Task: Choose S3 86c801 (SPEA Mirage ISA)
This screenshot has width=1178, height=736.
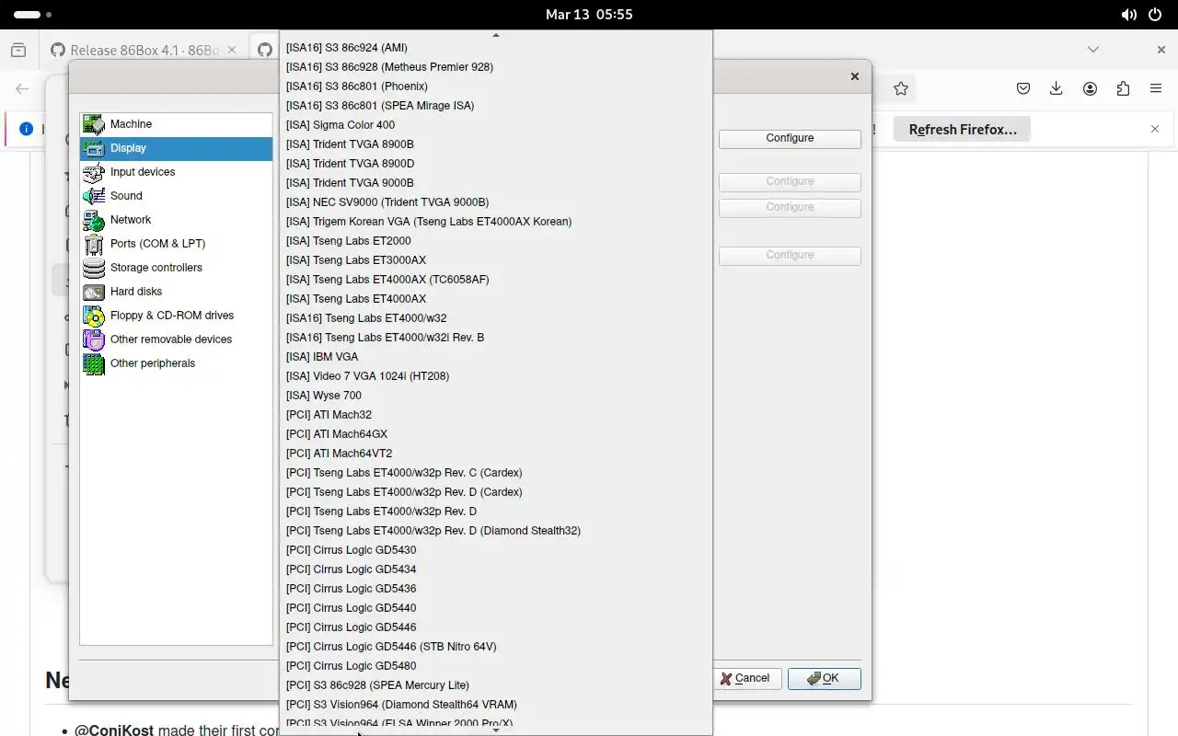Action: pos(496,106)
